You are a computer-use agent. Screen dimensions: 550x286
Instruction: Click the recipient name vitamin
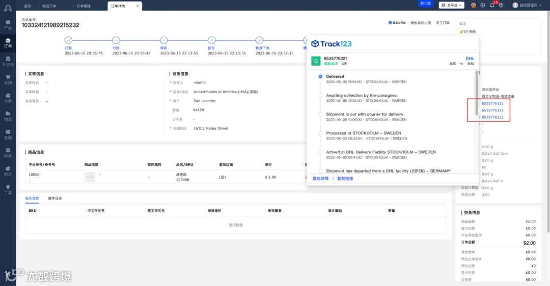[200, 83]
